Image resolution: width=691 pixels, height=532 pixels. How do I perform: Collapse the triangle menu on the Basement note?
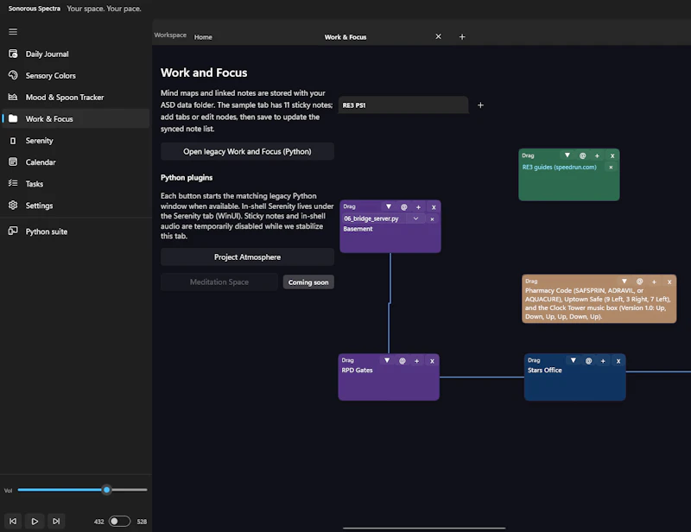(388, 206)
